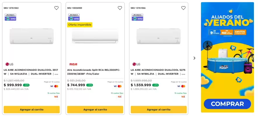Click Comprar on Aliados del Verano banner
This screenshot has height=116, width=258.
227,104
